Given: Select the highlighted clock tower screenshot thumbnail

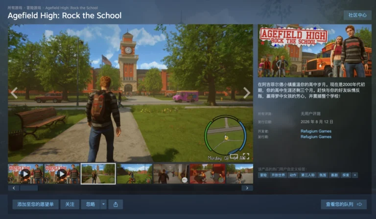Looking at the screenshot, I should pyautogui.click(x=98, y=174).
